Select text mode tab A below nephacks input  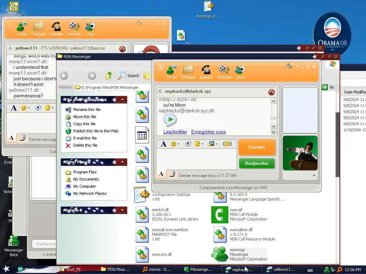tap(161, 174)
